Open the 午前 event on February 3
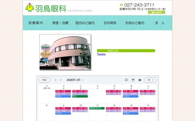195x121 pixels. tap(80, 91)
